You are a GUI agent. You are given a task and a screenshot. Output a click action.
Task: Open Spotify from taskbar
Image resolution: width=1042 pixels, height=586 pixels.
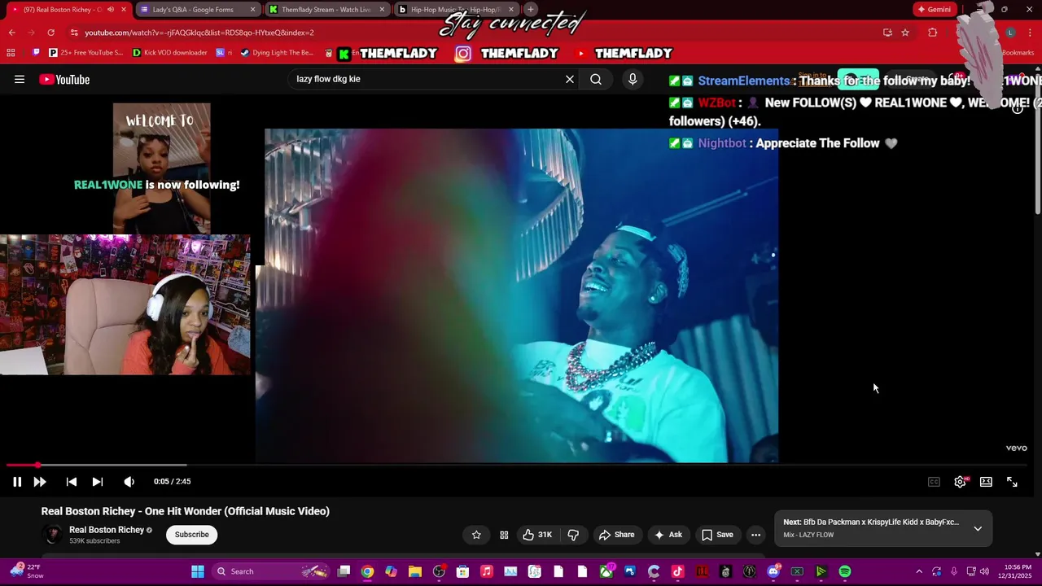coord(845,571)
